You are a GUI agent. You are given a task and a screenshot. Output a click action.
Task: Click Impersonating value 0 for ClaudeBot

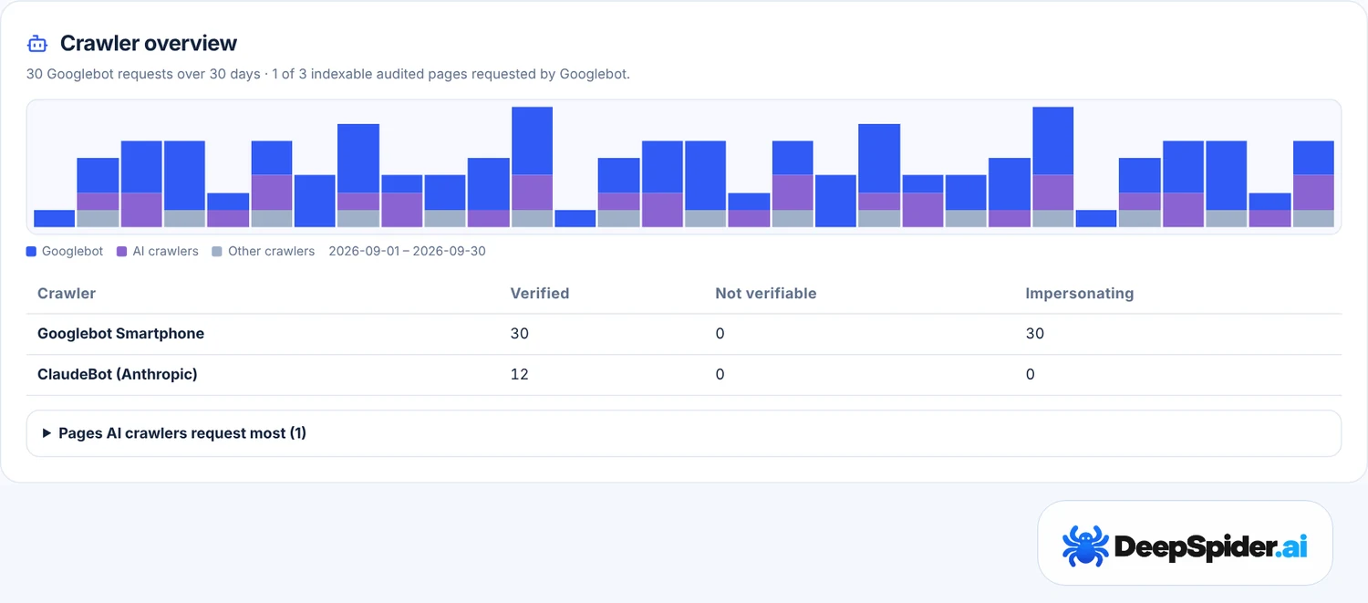pyautogui.click(x=1031, y=374)
